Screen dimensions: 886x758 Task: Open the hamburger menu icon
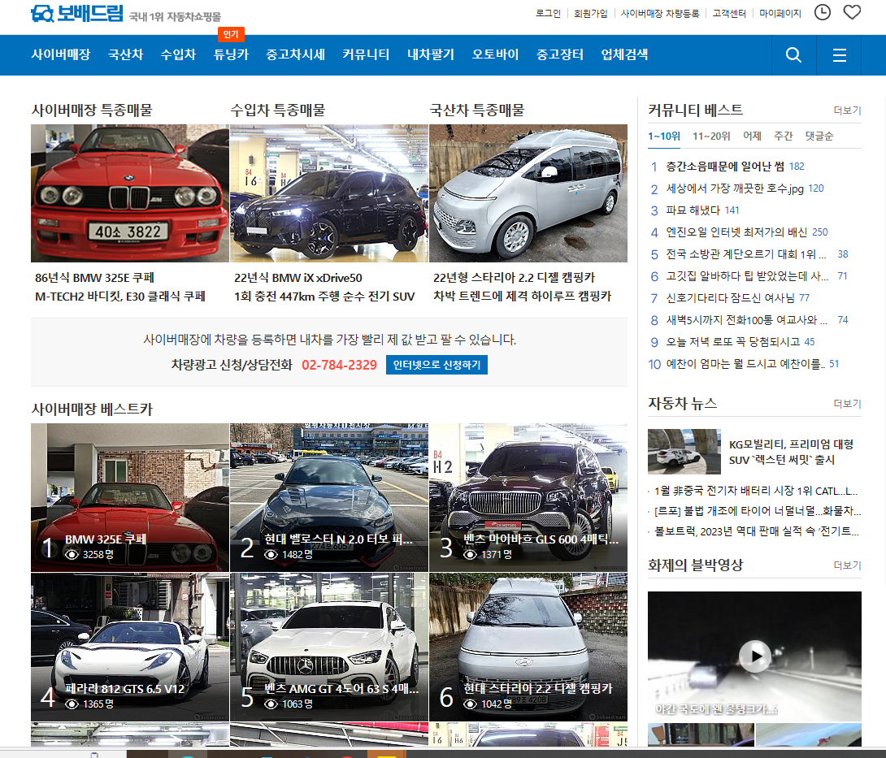pyautogui.click(x=839, y=54)
